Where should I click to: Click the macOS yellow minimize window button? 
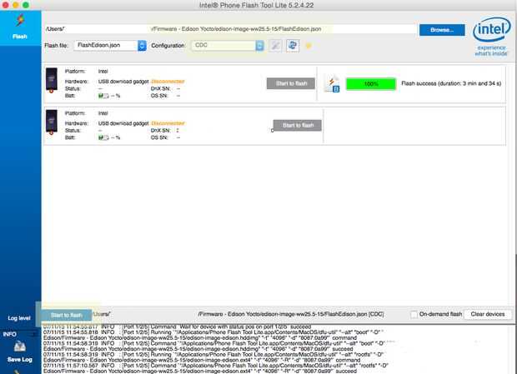[x=16, y=5]
